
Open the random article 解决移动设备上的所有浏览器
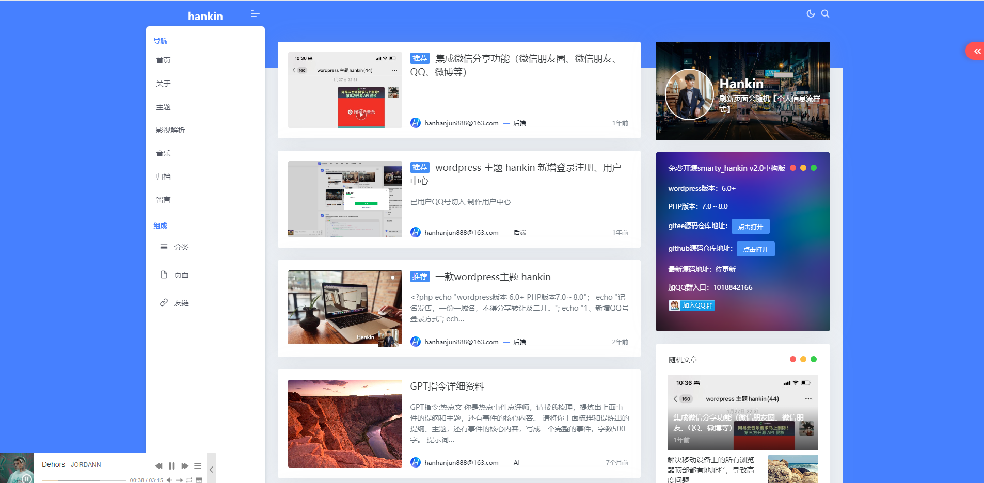tap(711, 470)
